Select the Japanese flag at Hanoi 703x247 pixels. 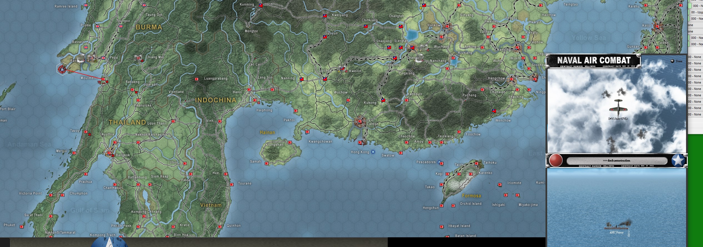(249, 90)
